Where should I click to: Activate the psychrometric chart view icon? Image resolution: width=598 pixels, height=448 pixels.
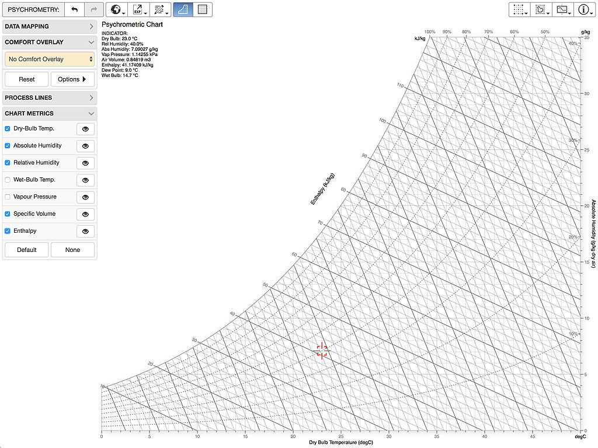tap(183, 9)
